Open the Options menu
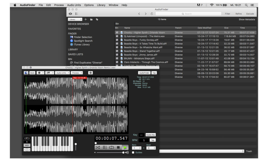 click(x=89, y=5)
